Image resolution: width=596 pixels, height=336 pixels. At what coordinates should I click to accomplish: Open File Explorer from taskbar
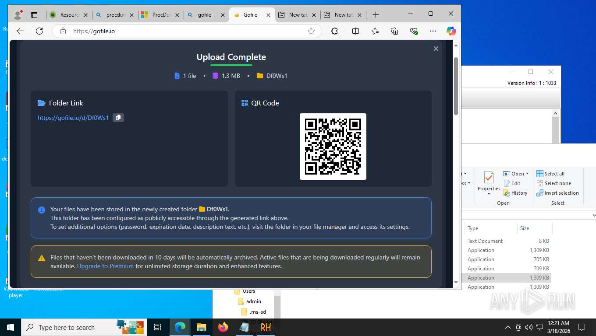pyautogui.click(x=201, y=327)
